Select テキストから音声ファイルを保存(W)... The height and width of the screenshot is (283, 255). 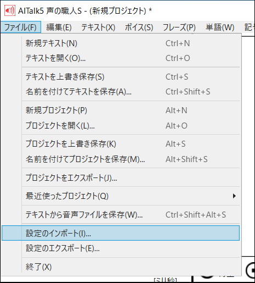[x=121, y=215]
